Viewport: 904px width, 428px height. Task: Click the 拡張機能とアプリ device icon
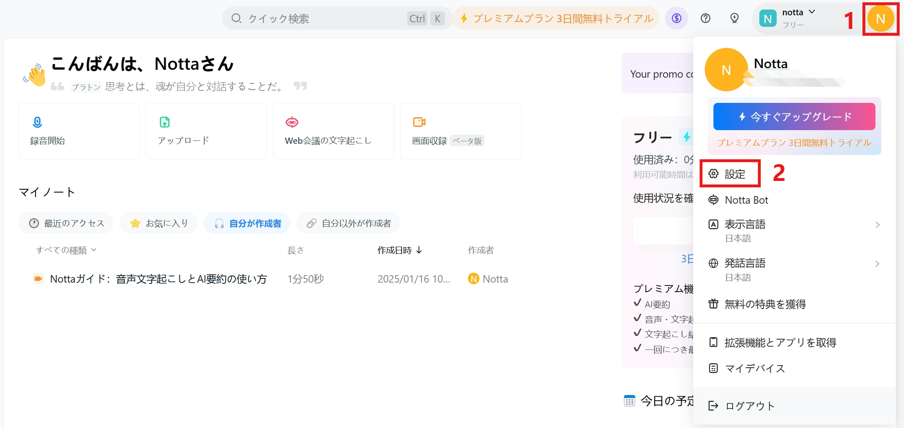713,342
